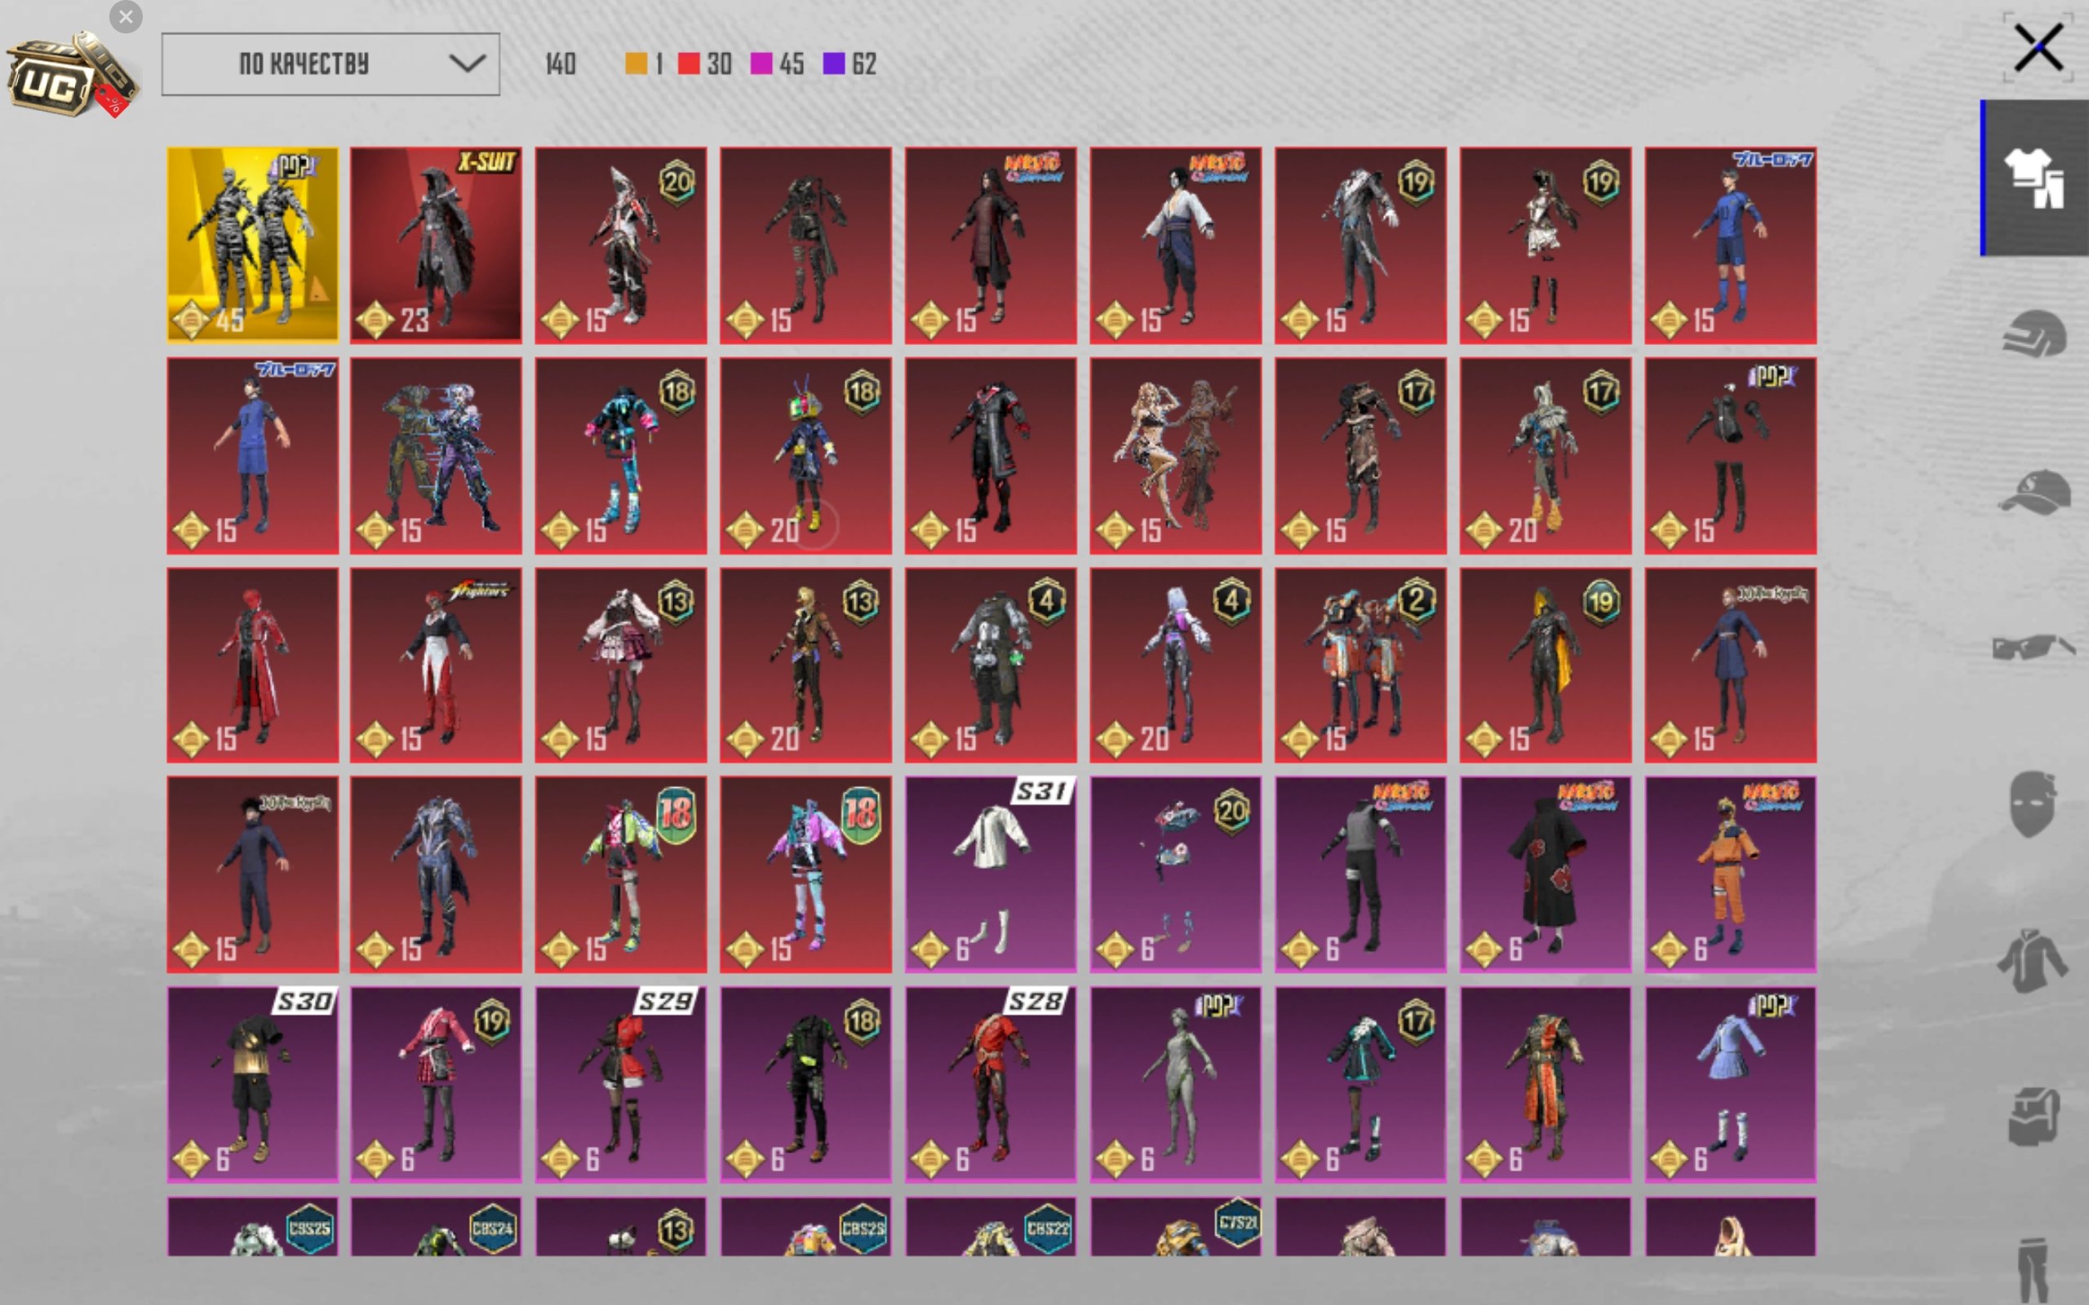The image size is (2089, 1305).
Task: Select the Naruto Akatsuki cloak outfit
Action: coord(1546,875)
